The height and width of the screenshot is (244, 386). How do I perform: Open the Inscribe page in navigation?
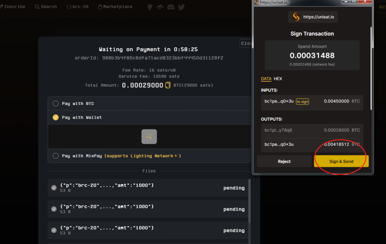13,7
